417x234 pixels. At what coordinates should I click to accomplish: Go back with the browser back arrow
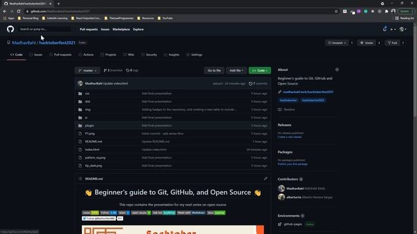point(5,12)
